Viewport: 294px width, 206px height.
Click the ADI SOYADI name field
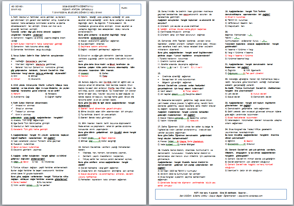click(23, 7)
